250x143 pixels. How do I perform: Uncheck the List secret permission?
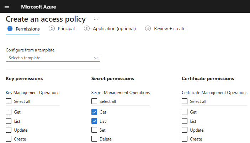tap(95, 121)
